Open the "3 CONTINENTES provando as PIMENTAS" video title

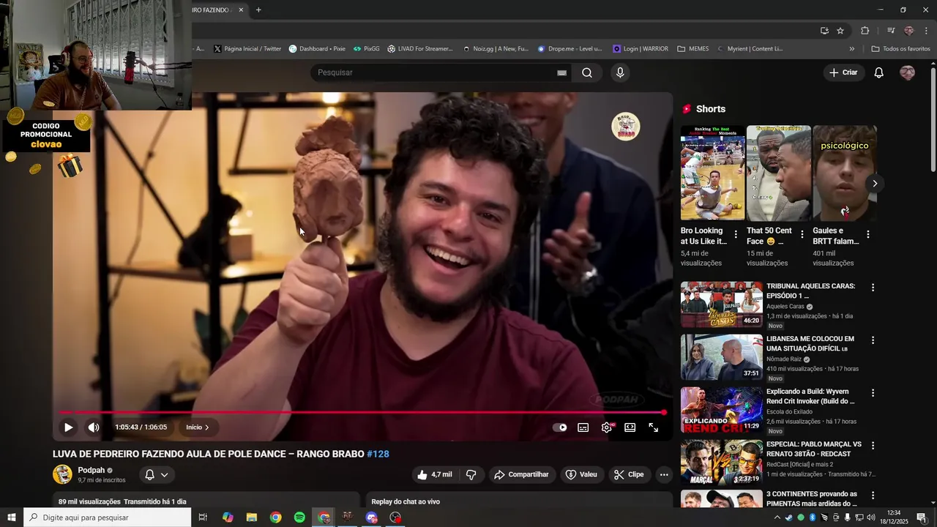pyautogui.click(x=812, y=498)
